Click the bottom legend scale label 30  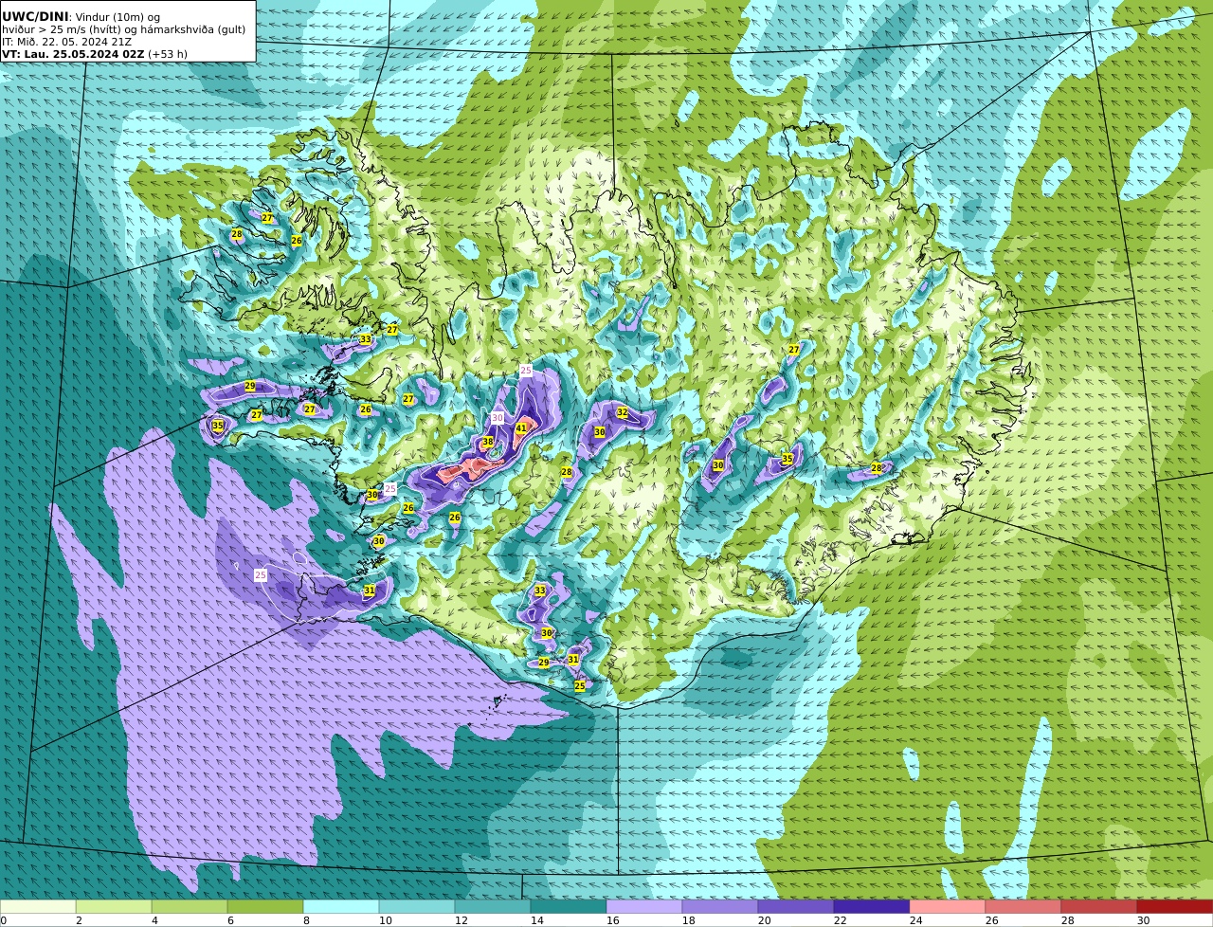click(1143, 920)
